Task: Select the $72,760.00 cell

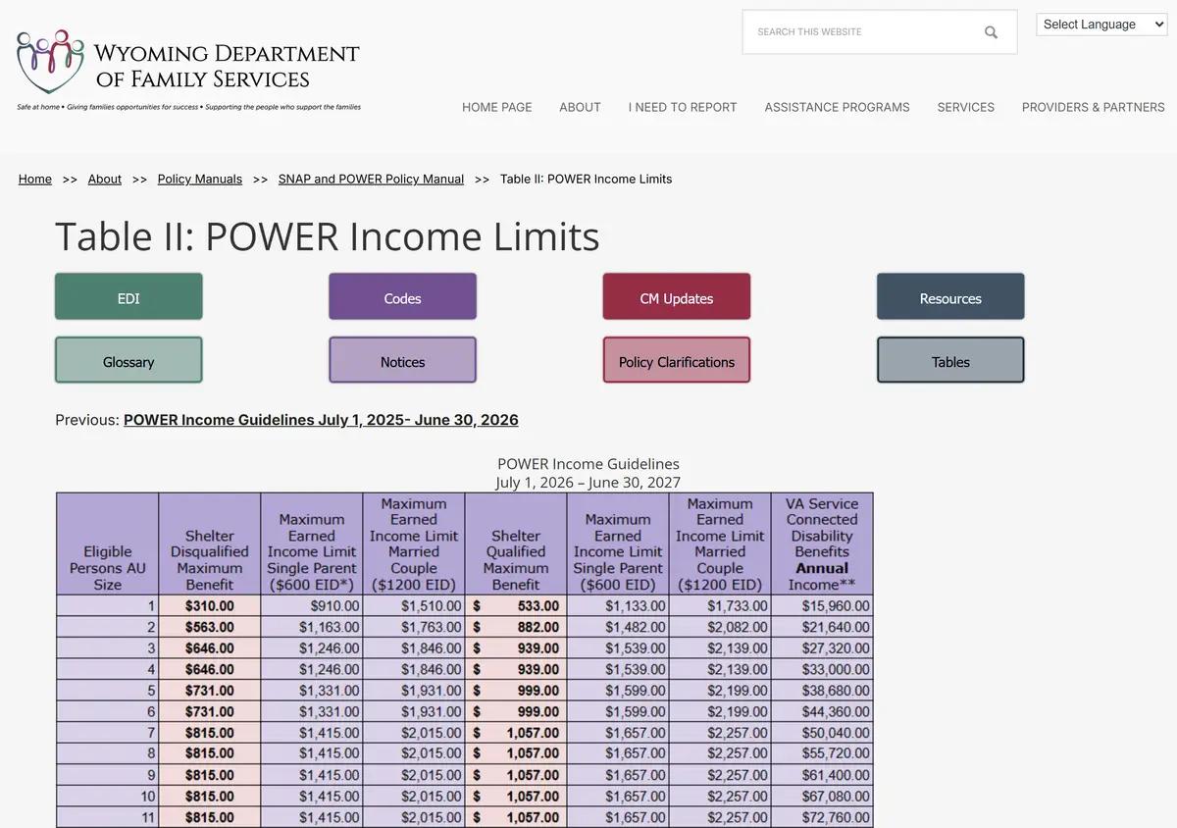Action: tap(822, 817)
